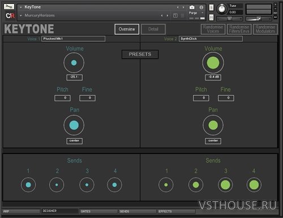Adjust Voice 2 Send 4 knob
The width and height of the screenshot is (283, 218).
(x=254, y=185)
